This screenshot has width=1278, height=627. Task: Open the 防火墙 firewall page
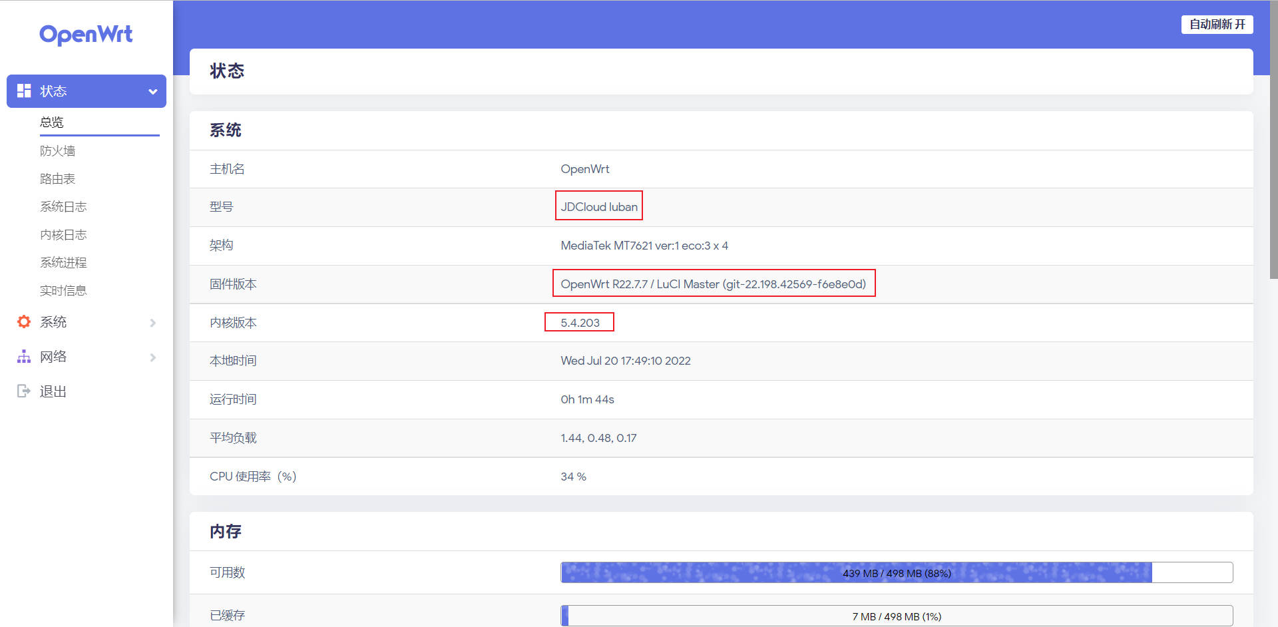(58, 151)
